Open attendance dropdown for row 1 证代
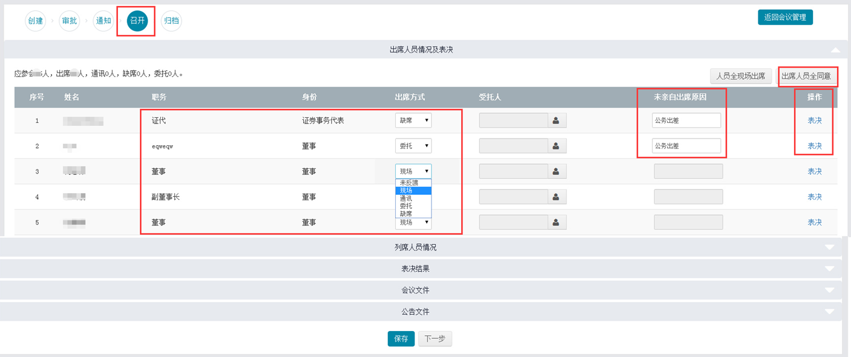 pyautogui.click(x=413, y=120)
